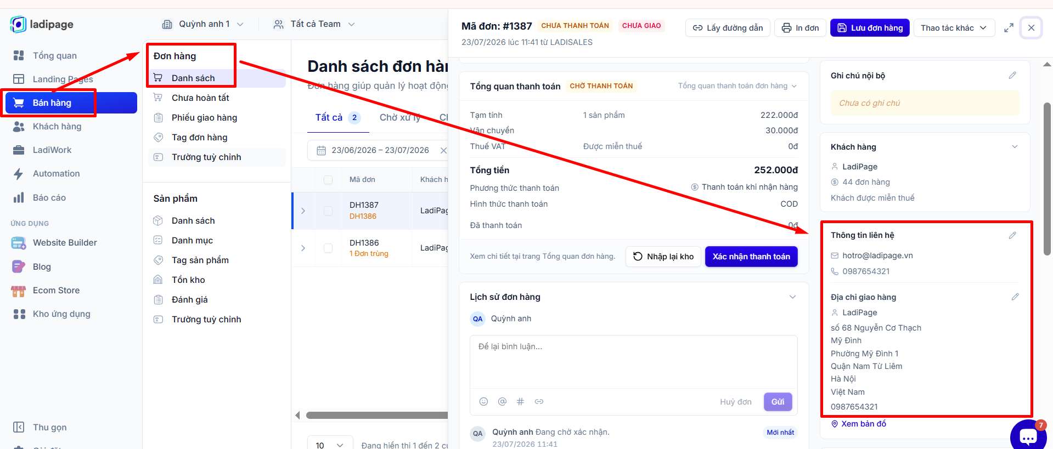Open Kho ứng dụng app store
The width and height of the screenshot is (1053, 449).
61,314
